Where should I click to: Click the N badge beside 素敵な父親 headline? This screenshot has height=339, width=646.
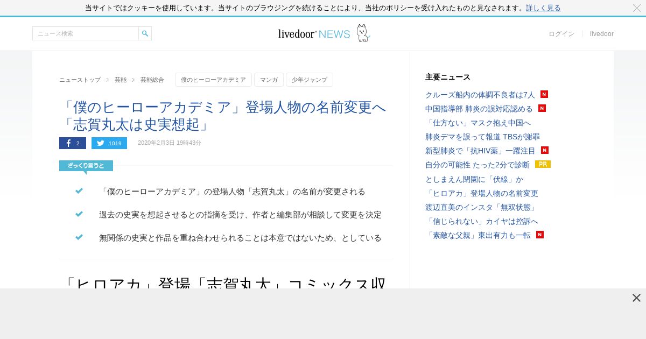click(540, 235)
